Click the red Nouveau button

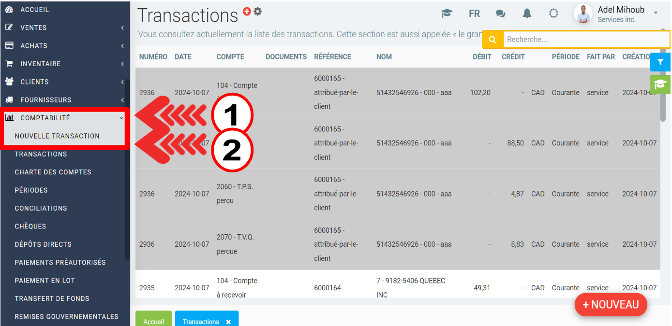[x=611, y=305]
